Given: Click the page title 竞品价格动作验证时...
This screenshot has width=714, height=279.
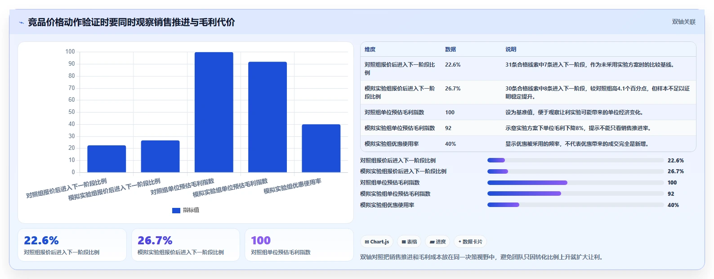Looking at the screenshot, I should 131,22.
